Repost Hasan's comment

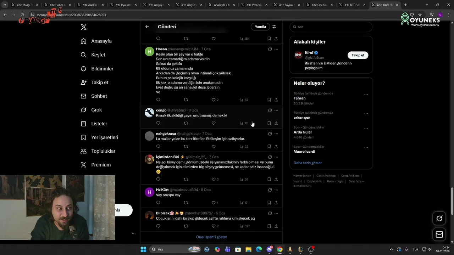(186, 100)
